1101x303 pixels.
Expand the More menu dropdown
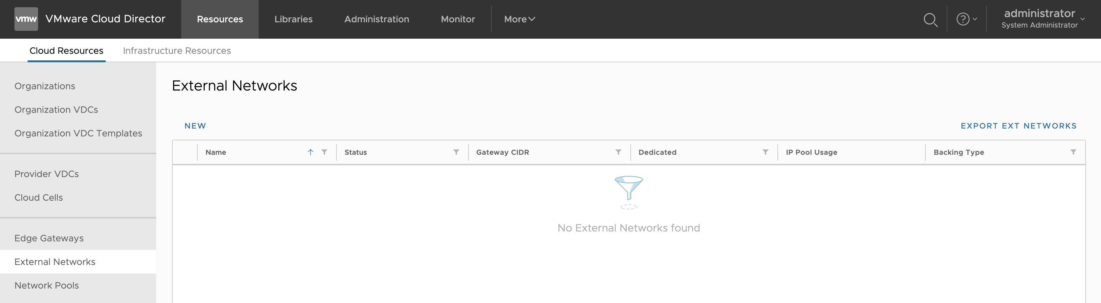(x=519, y=19)
